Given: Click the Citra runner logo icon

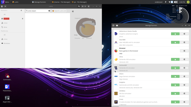Looking at the screenshot, I should tap(116, 59).
